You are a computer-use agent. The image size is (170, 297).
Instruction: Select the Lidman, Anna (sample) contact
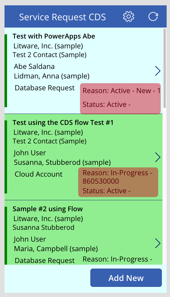tap(51, 76)
